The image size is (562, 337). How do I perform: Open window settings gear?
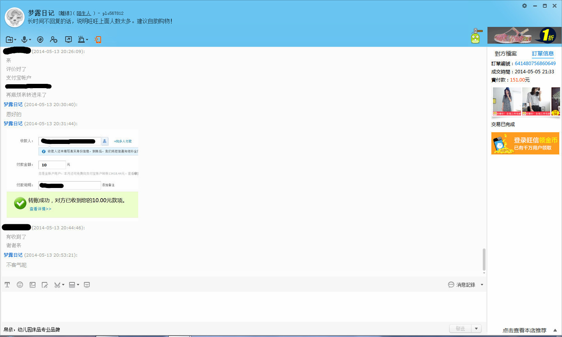click(525, 6)
